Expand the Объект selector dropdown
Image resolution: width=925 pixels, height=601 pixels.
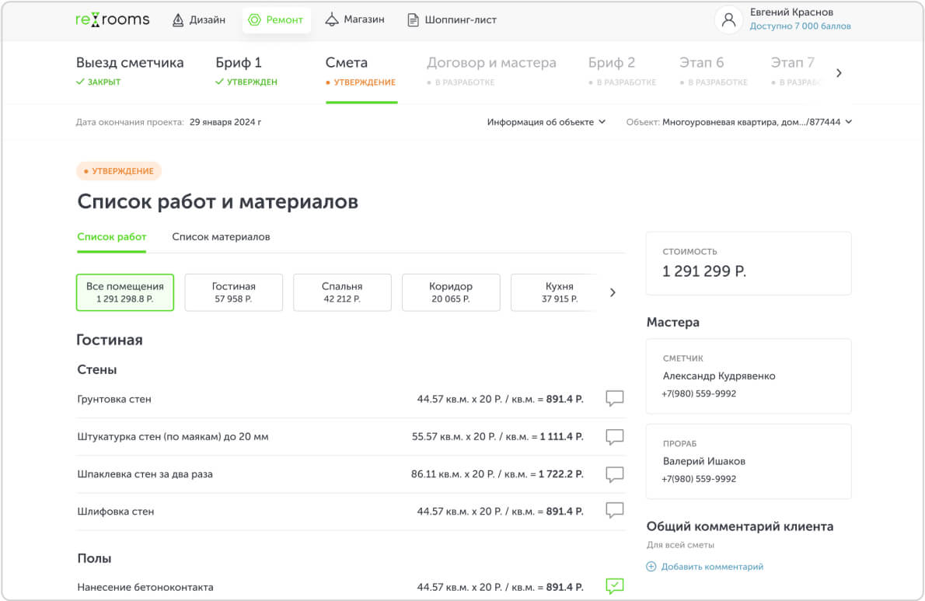click(739, 122)
